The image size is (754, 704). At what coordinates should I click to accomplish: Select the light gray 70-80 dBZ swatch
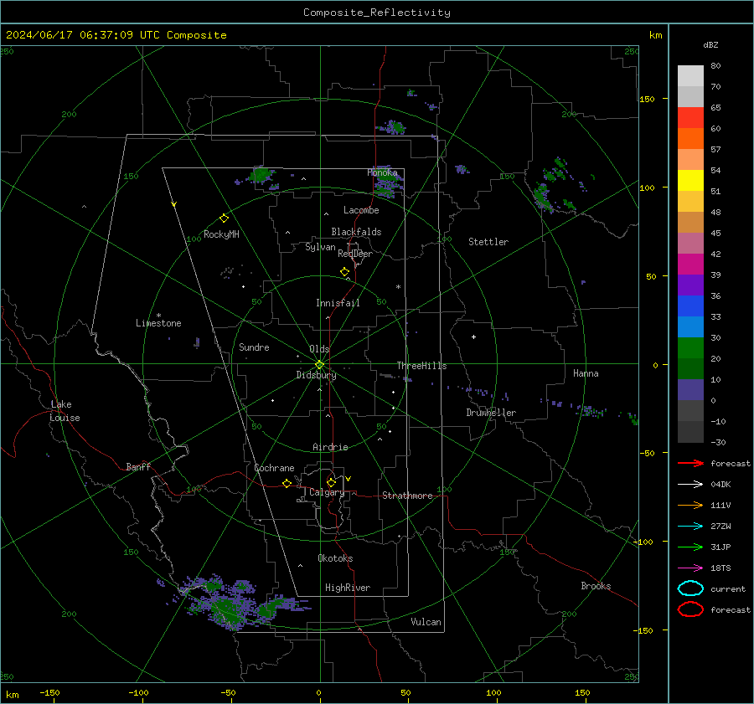(690, 76)
